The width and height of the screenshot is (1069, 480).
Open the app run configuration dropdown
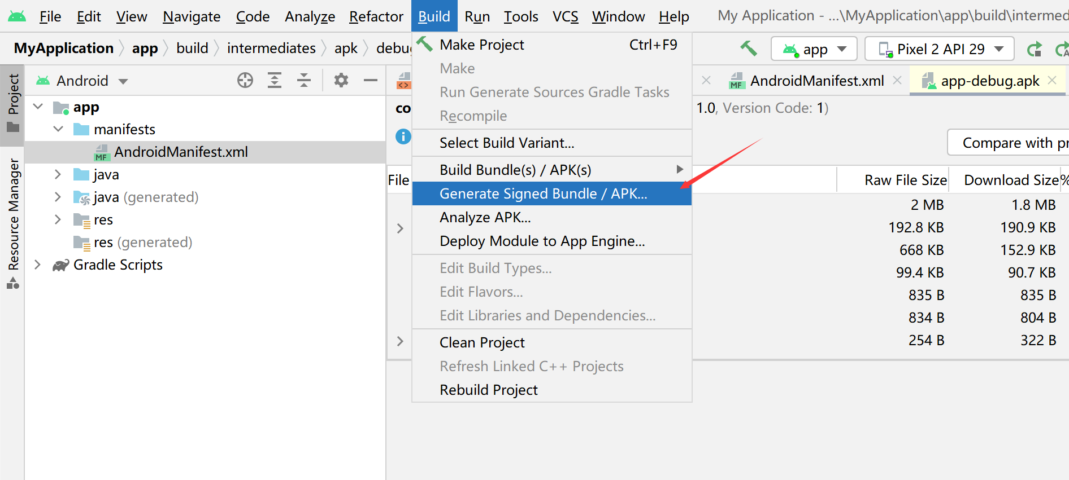(x=814, y=49)
